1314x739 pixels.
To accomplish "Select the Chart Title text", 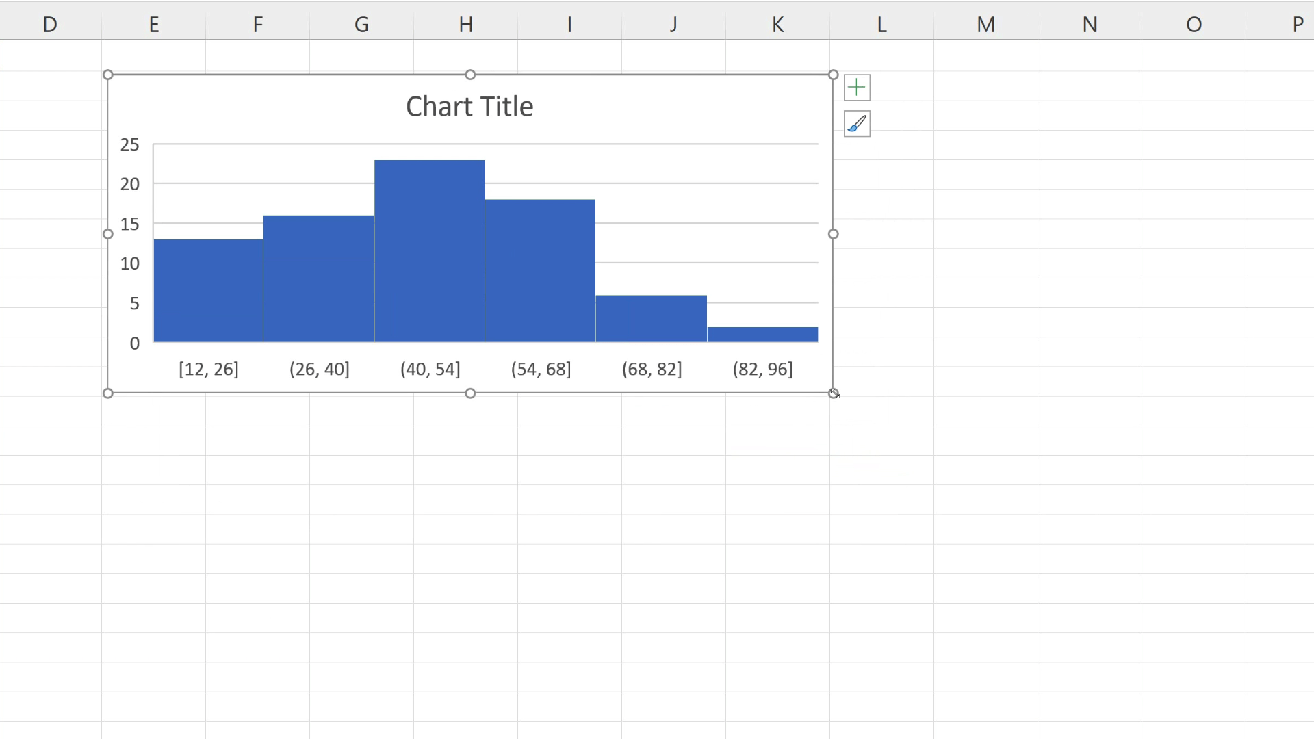I will coord(469,106).
